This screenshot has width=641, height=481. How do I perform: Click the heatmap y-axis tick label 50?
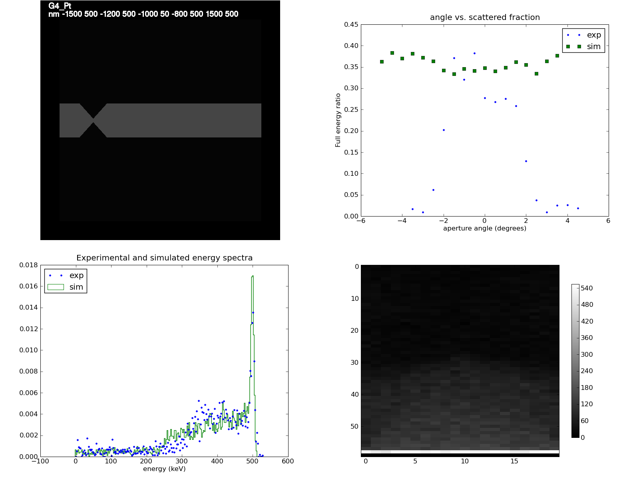[x=354, y=426]
